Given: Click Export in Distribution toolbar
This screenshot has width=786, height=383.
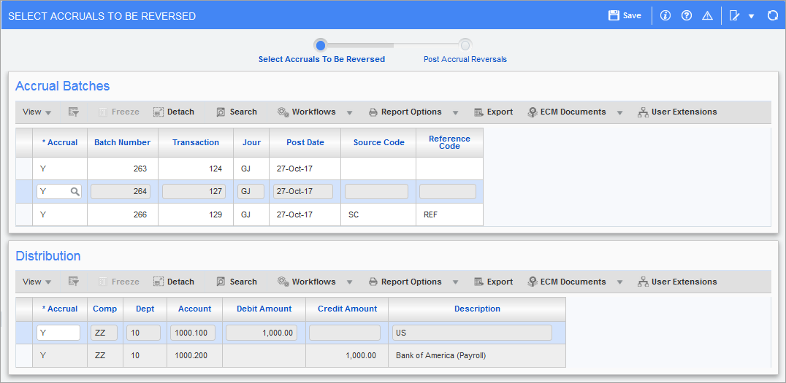Looking at the screenshot, I should coord(493,282).
